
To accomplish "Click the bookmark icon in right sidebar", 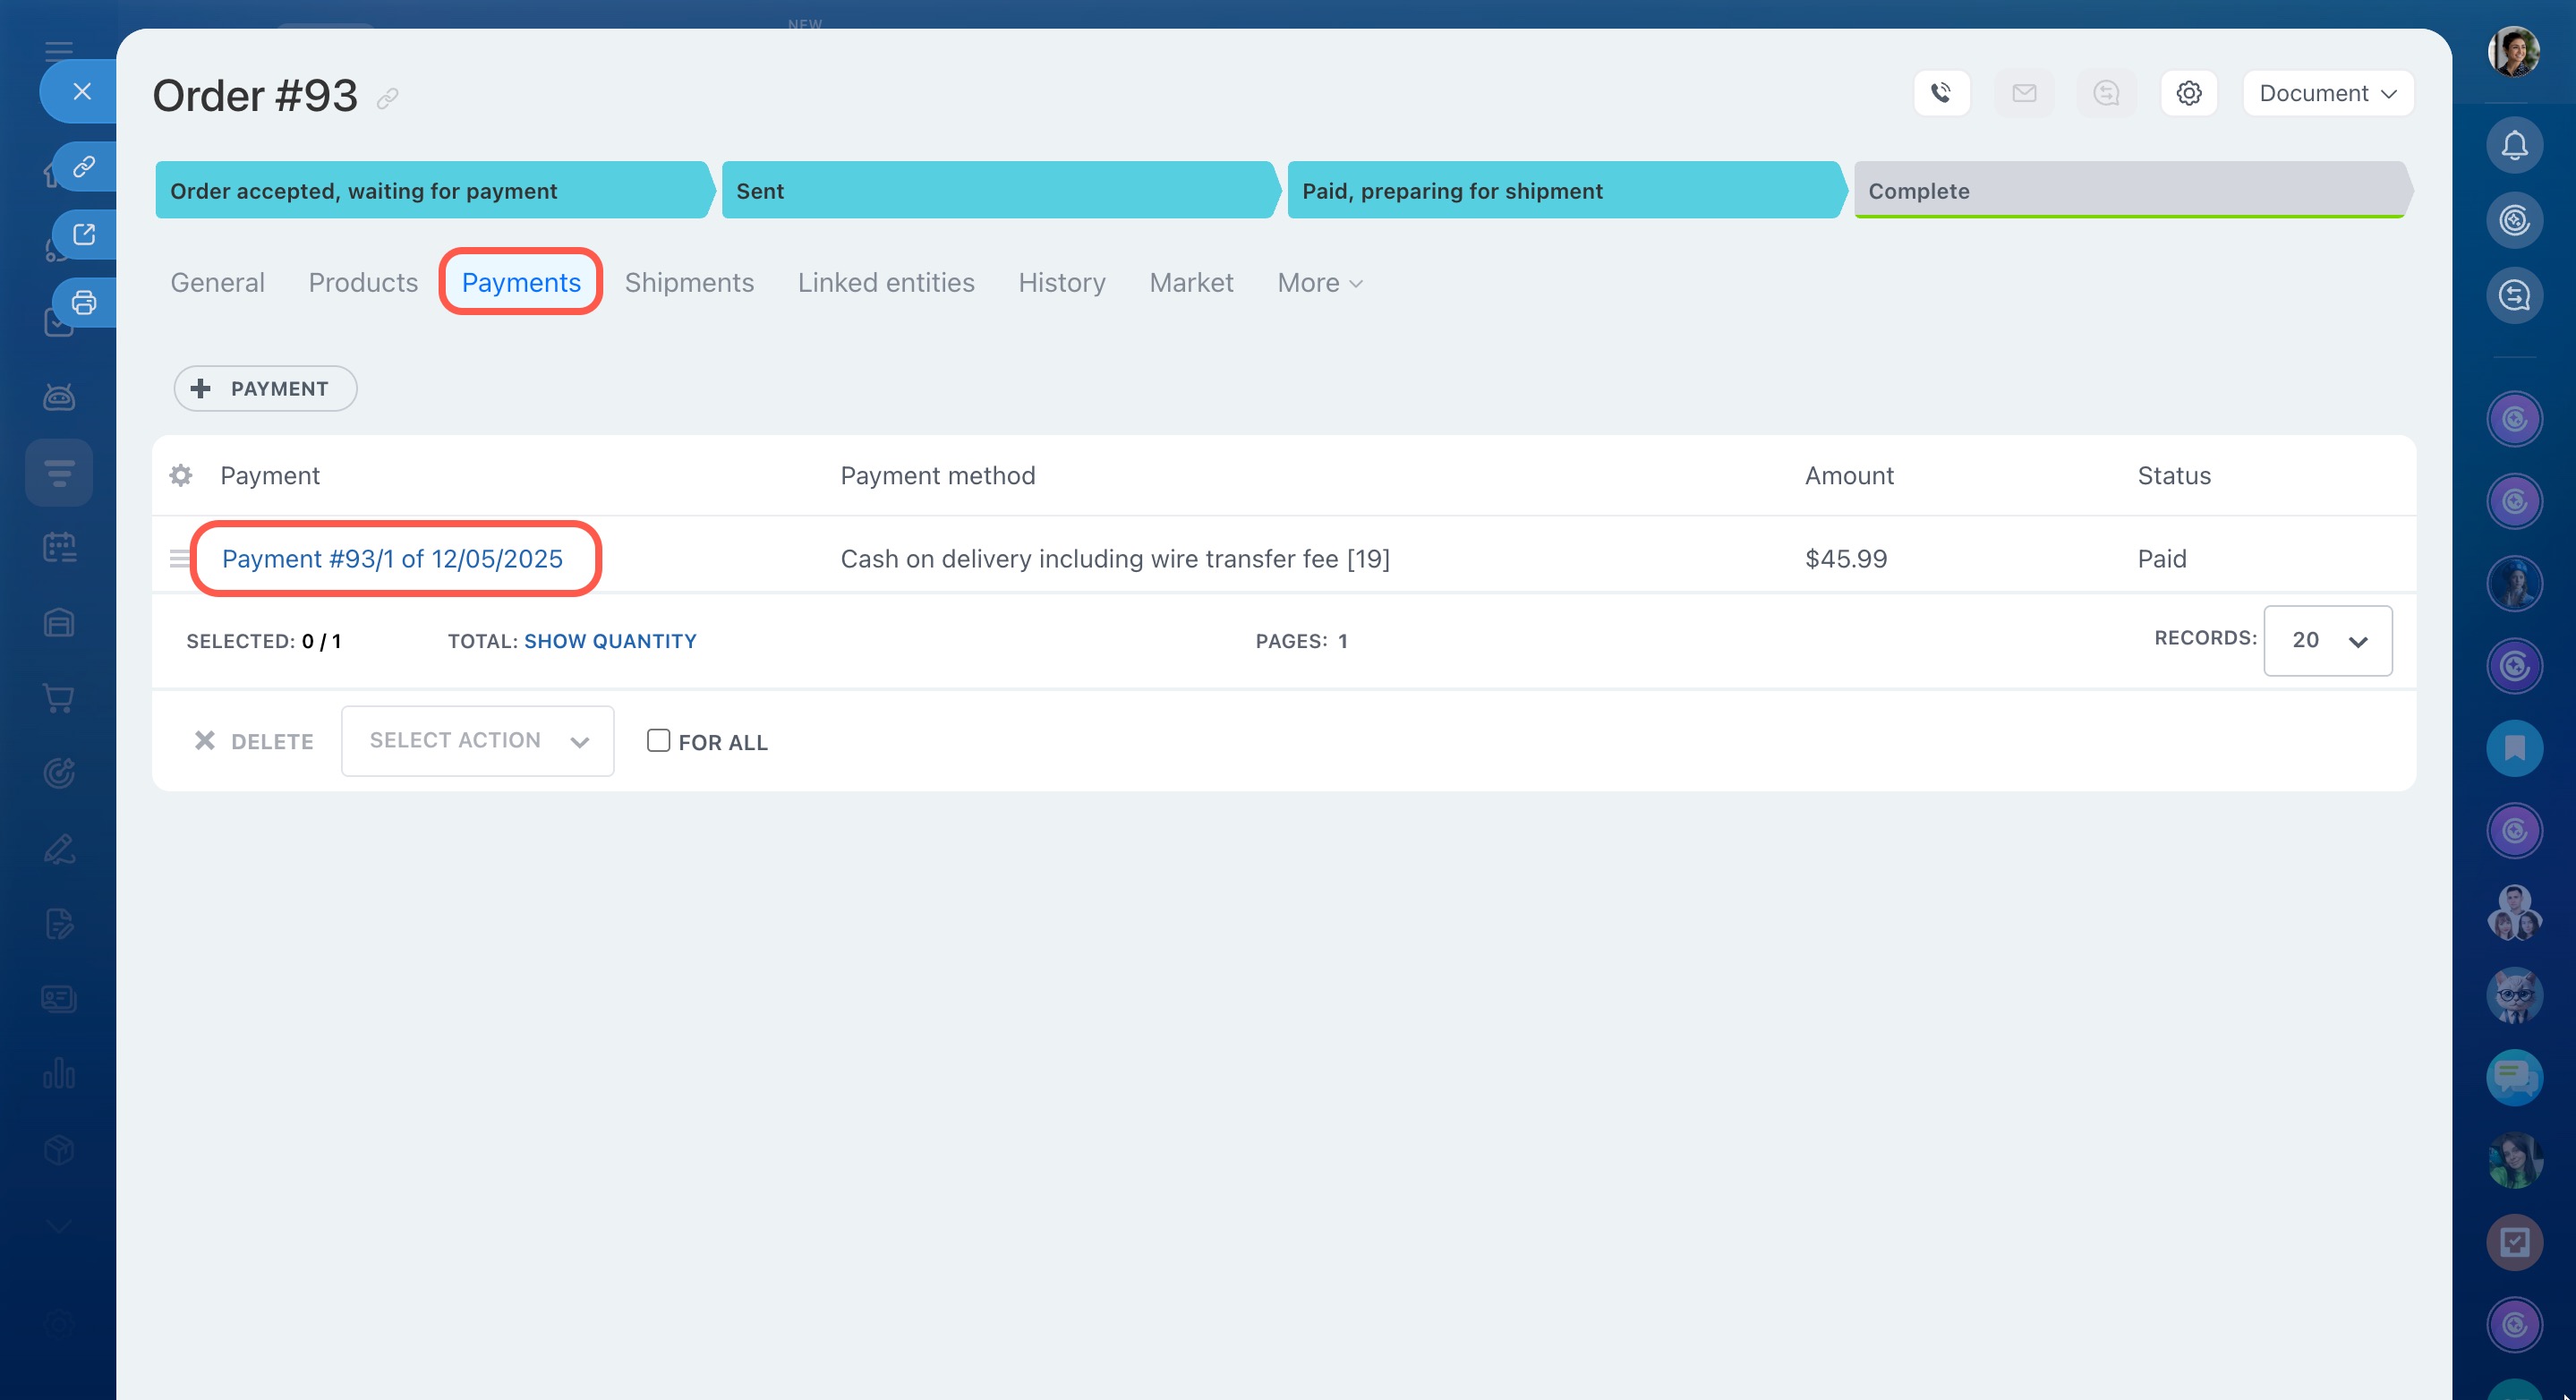I will (2514, 748).
